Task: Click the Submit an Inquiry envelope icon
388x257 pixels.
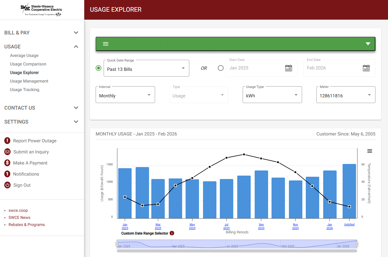Action: click(7, 152)
